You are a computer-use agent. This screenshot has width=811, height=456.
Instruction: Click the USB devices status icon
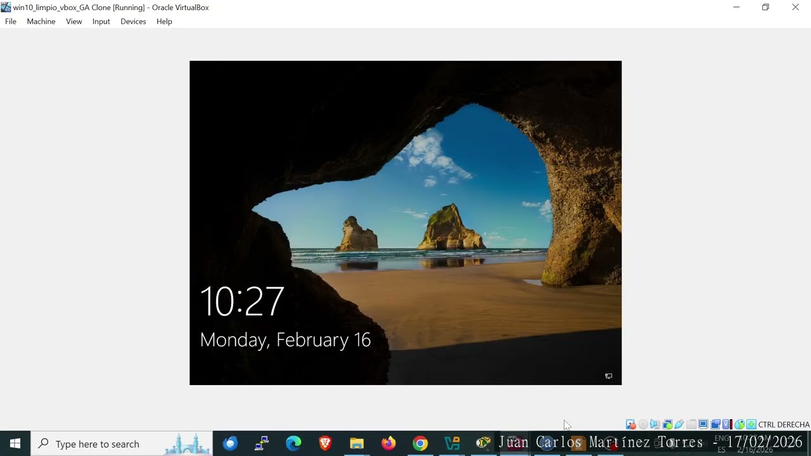click(x=679, y=424)
